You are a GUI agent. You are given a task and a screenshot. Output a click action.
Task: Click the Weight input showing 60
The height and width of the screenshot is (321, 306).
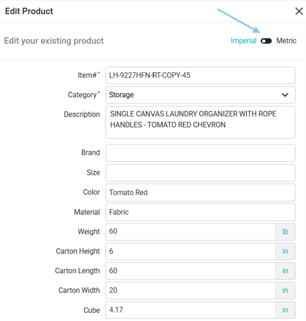point(190,232)
